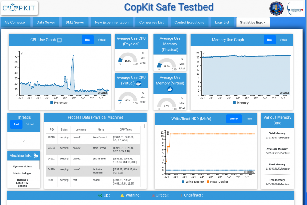The width and height of the screenshot is (307, 205).
Task: Open the New Experimentation tab
Action: (112, 22)
